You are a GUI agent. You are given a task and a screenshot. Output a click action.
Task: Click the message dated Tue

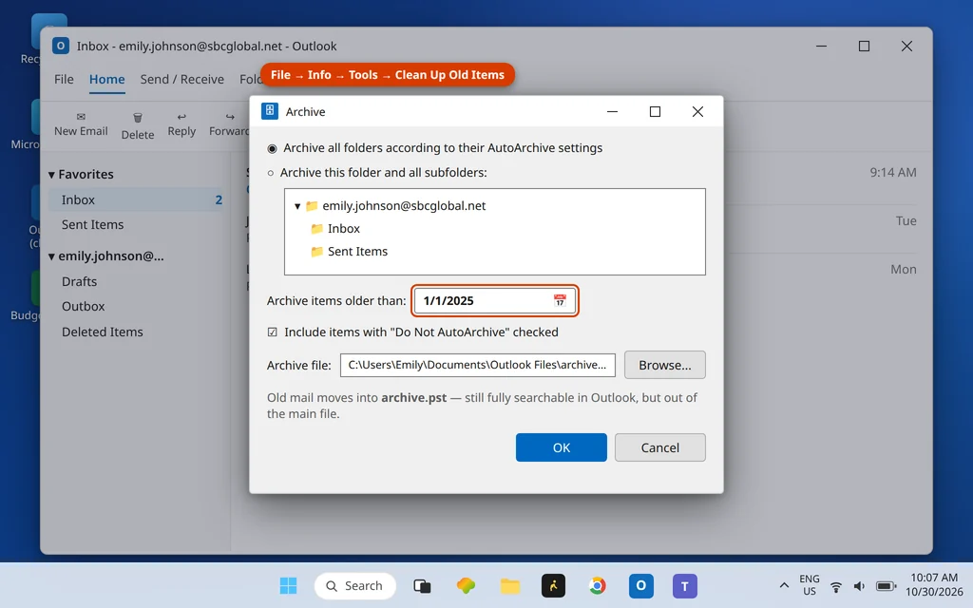coord(906,220)
